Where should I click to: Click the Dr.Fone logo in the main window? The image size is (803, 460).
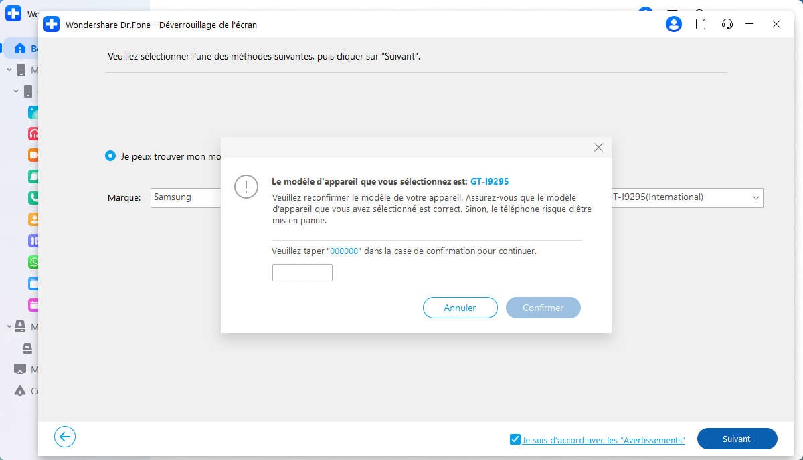tap(13, 14)
